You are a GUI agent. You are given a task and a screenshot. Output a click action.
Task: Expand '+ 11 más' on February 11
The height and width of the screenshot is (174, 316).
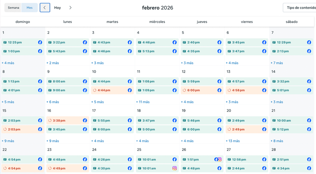tap(143, 102)
